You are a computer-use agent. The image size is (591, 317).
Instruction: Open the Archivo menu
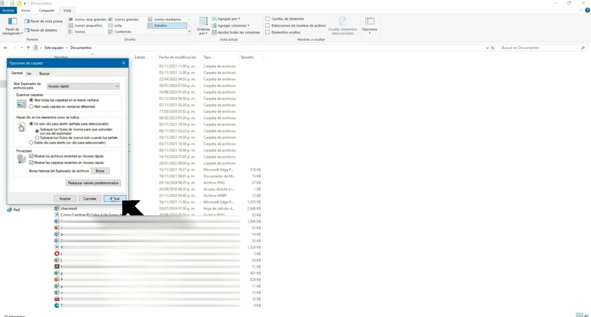coord(8,10)
